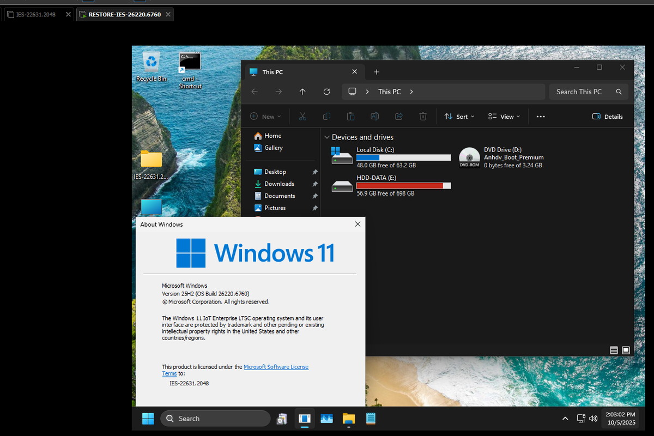
Task: Open the See more ellipsis menu
Action: coord(541,117)
